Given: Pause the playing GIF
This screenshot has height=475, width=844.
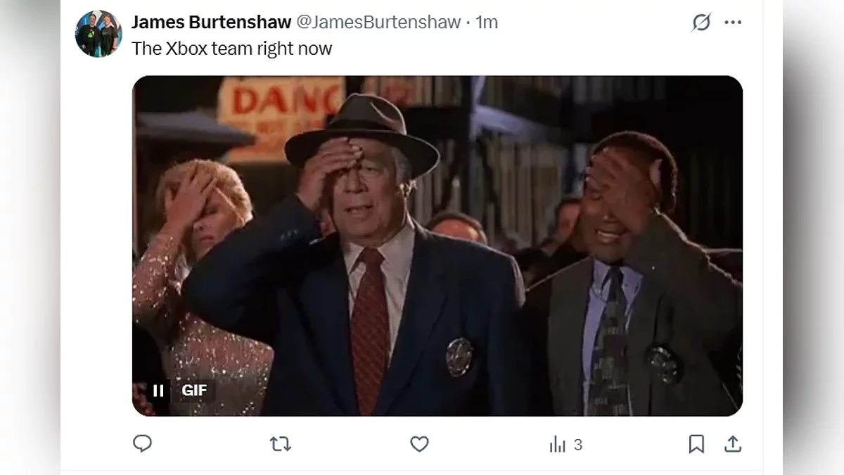Looking at the screenshot, I should click(158, 390).
